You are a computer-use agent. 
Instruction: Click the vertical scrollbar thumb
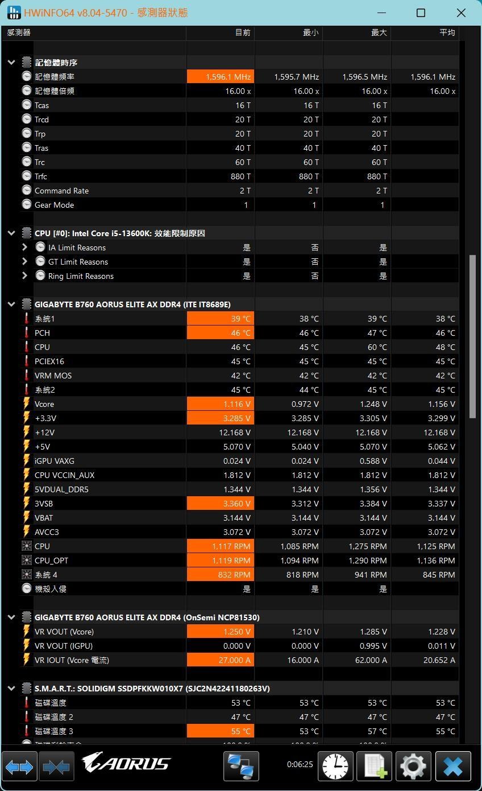pyautogui.click(x=472, y=337)
